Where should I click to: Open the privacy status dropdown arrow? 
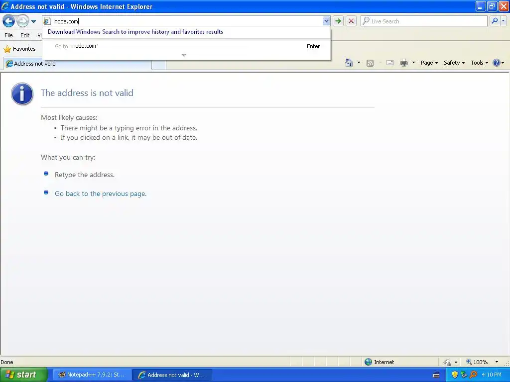pos(456,362)
